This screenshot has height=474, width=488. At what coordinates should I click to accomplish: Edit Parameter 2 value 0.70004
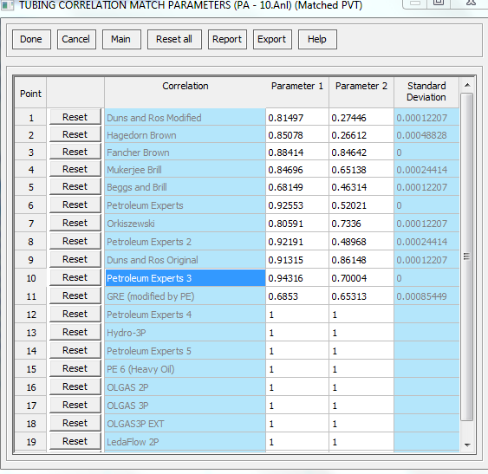click(x=361, y=277)
